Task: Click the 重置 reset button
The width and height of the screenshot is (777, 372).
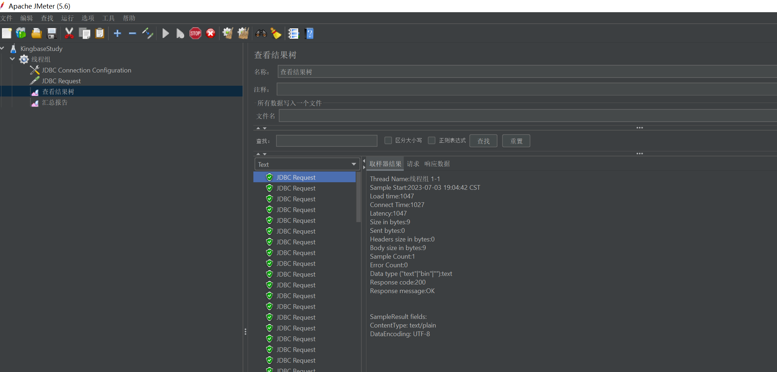Action: click(516, 141)
